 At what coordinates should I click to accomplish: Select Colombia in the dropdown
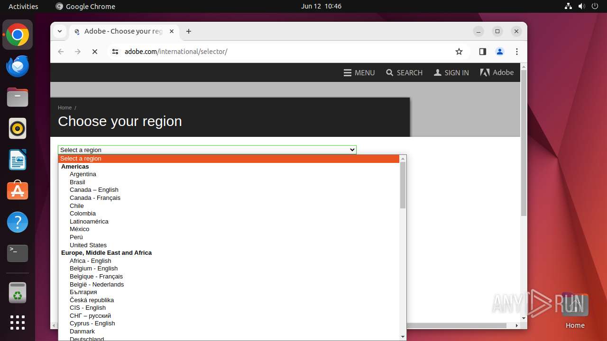coord(229,214)
